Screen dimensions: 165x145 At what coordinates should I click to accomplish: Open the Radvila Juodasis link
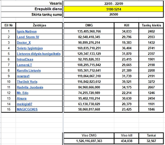[30, 87]
